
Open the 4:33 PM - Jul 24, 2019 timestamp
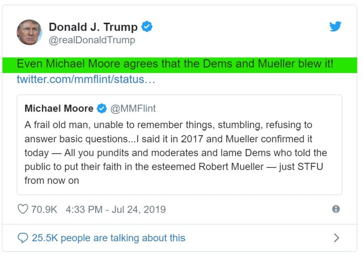[115, 209]
